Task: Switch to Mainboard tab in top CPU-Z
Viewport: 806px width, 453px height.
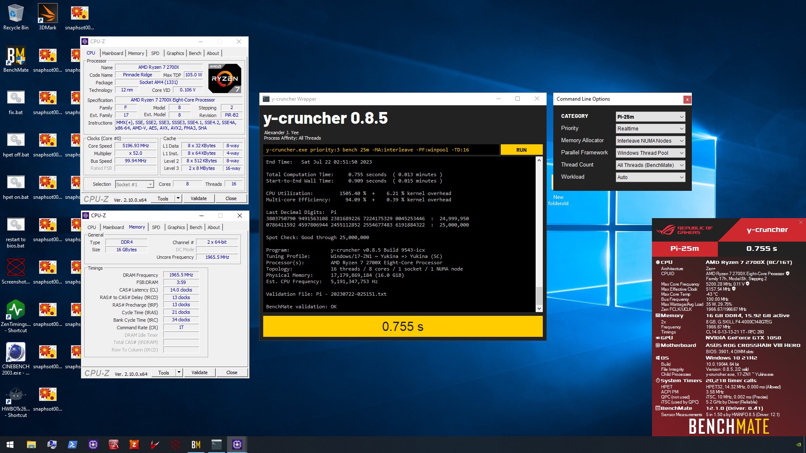Action: click(113, 53)
